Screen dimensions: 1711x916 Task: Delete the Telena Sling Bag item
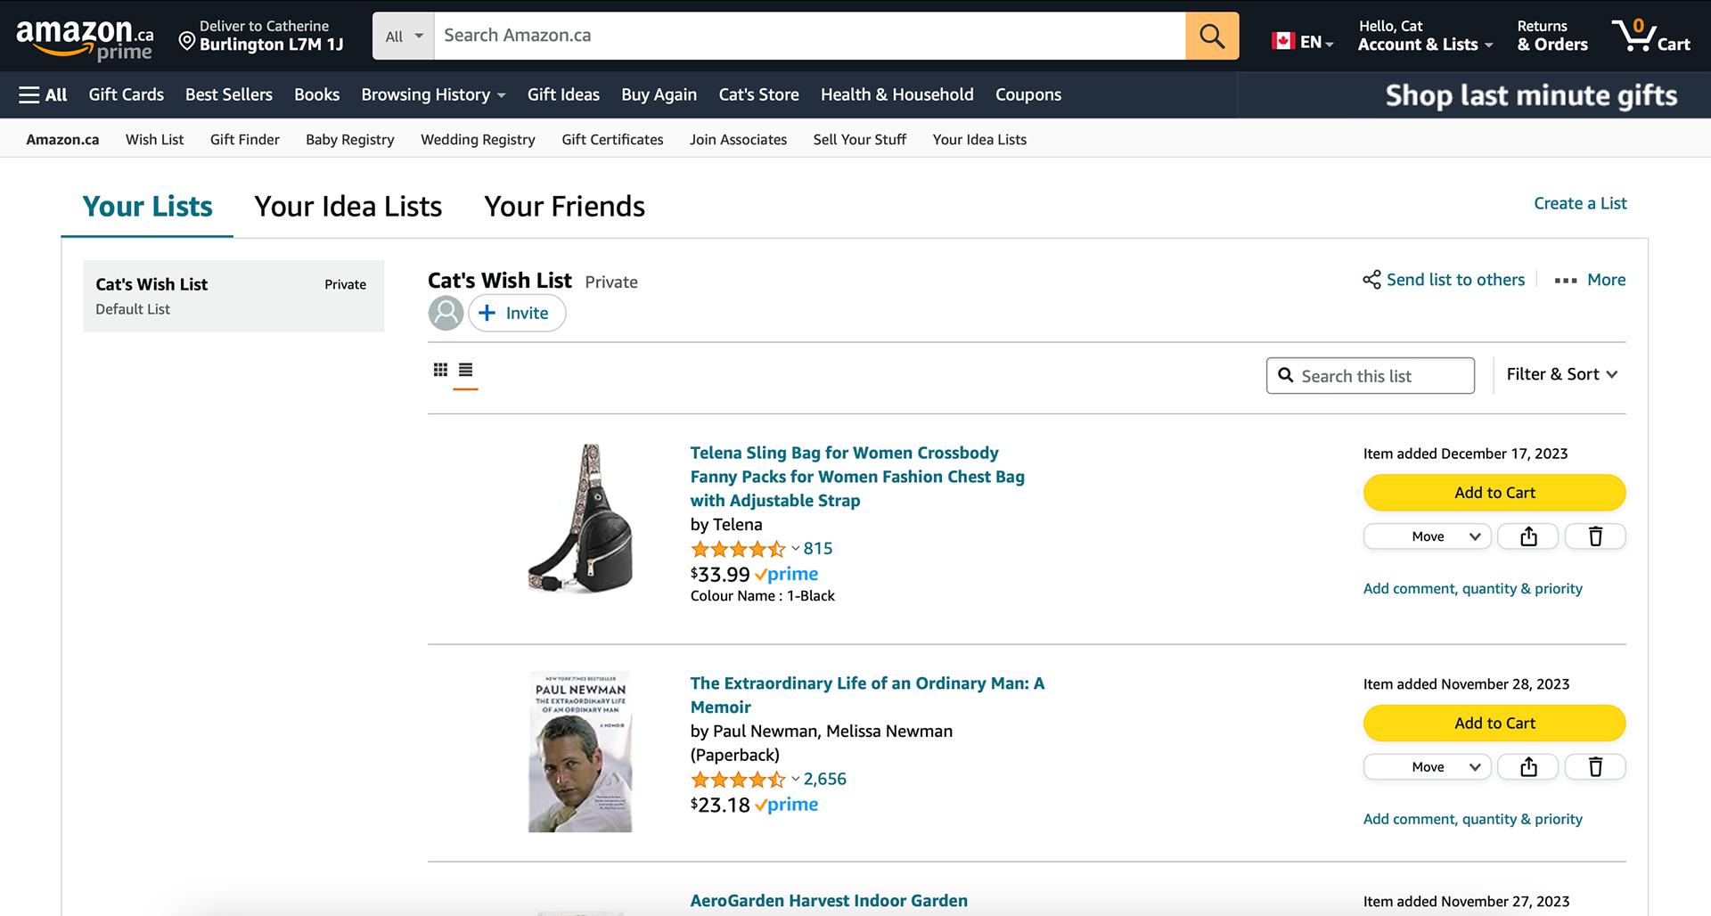click(x=1595, y=536)
